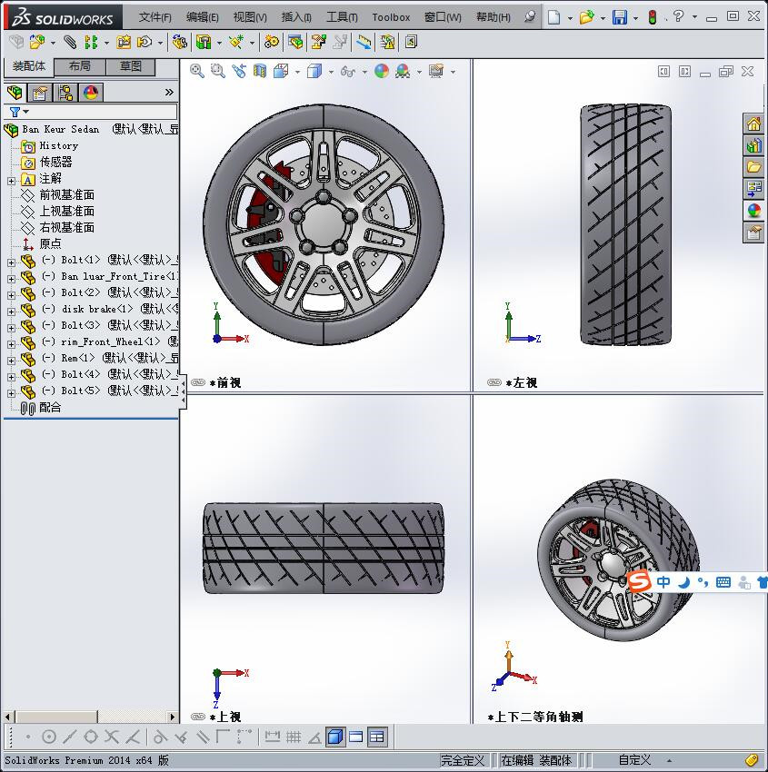Switch to the 布局 tab
Image resolution: width=768 pixels, height=772 pixels.
tap(79, 66)
